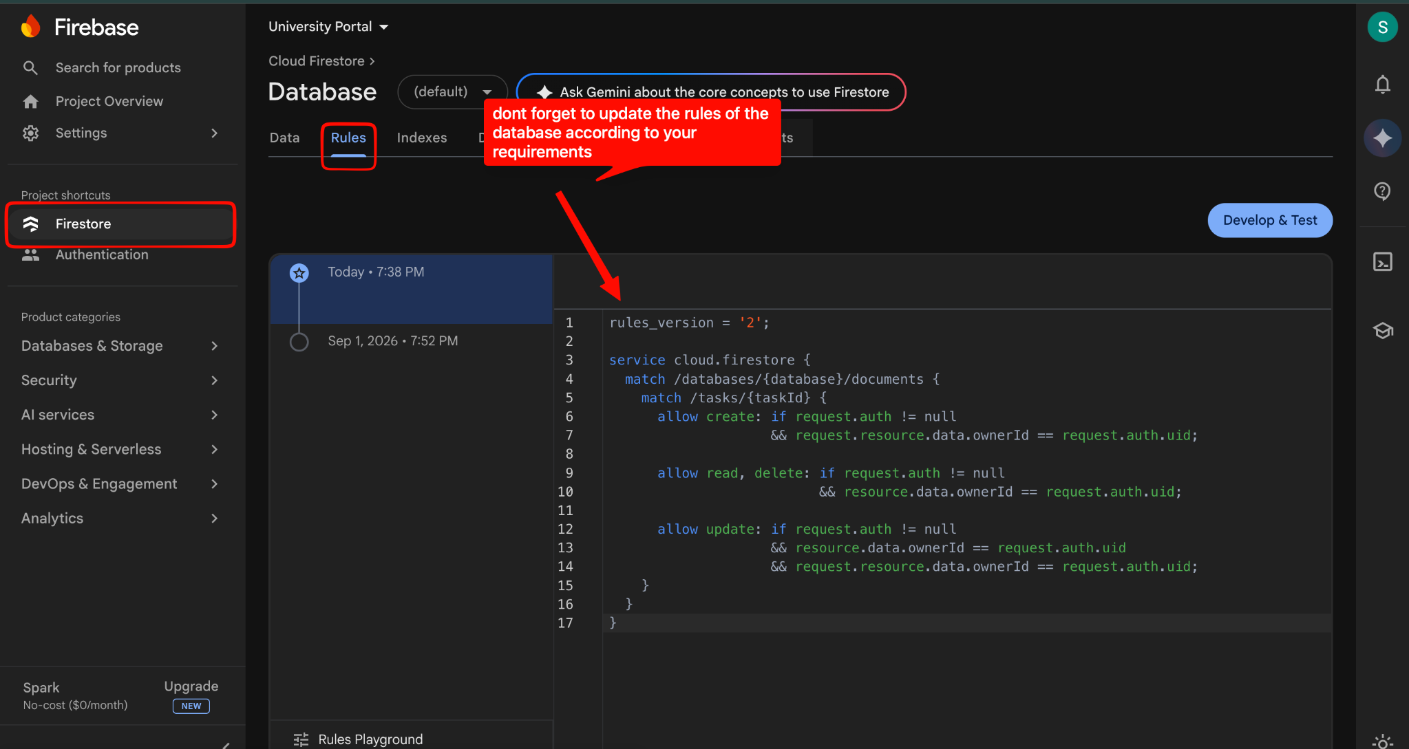
Task: Open the account avatar labeled S
Action: coord(1382,27)
